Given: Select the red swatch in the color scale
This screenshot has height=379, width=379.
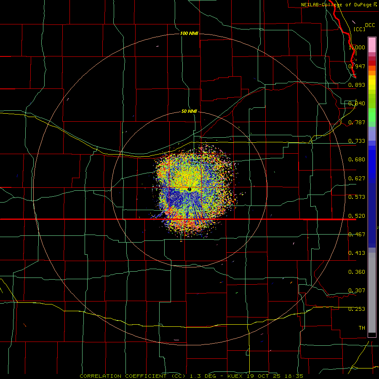Looking at the screenshot, I should click(x=372, y=63).
